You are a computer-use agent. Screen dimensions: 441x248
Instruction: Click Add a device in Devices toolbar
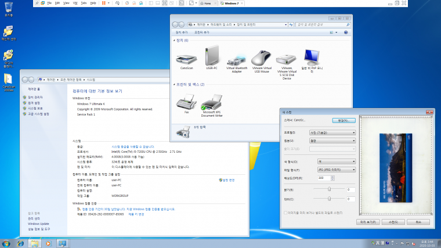point(182,33)
